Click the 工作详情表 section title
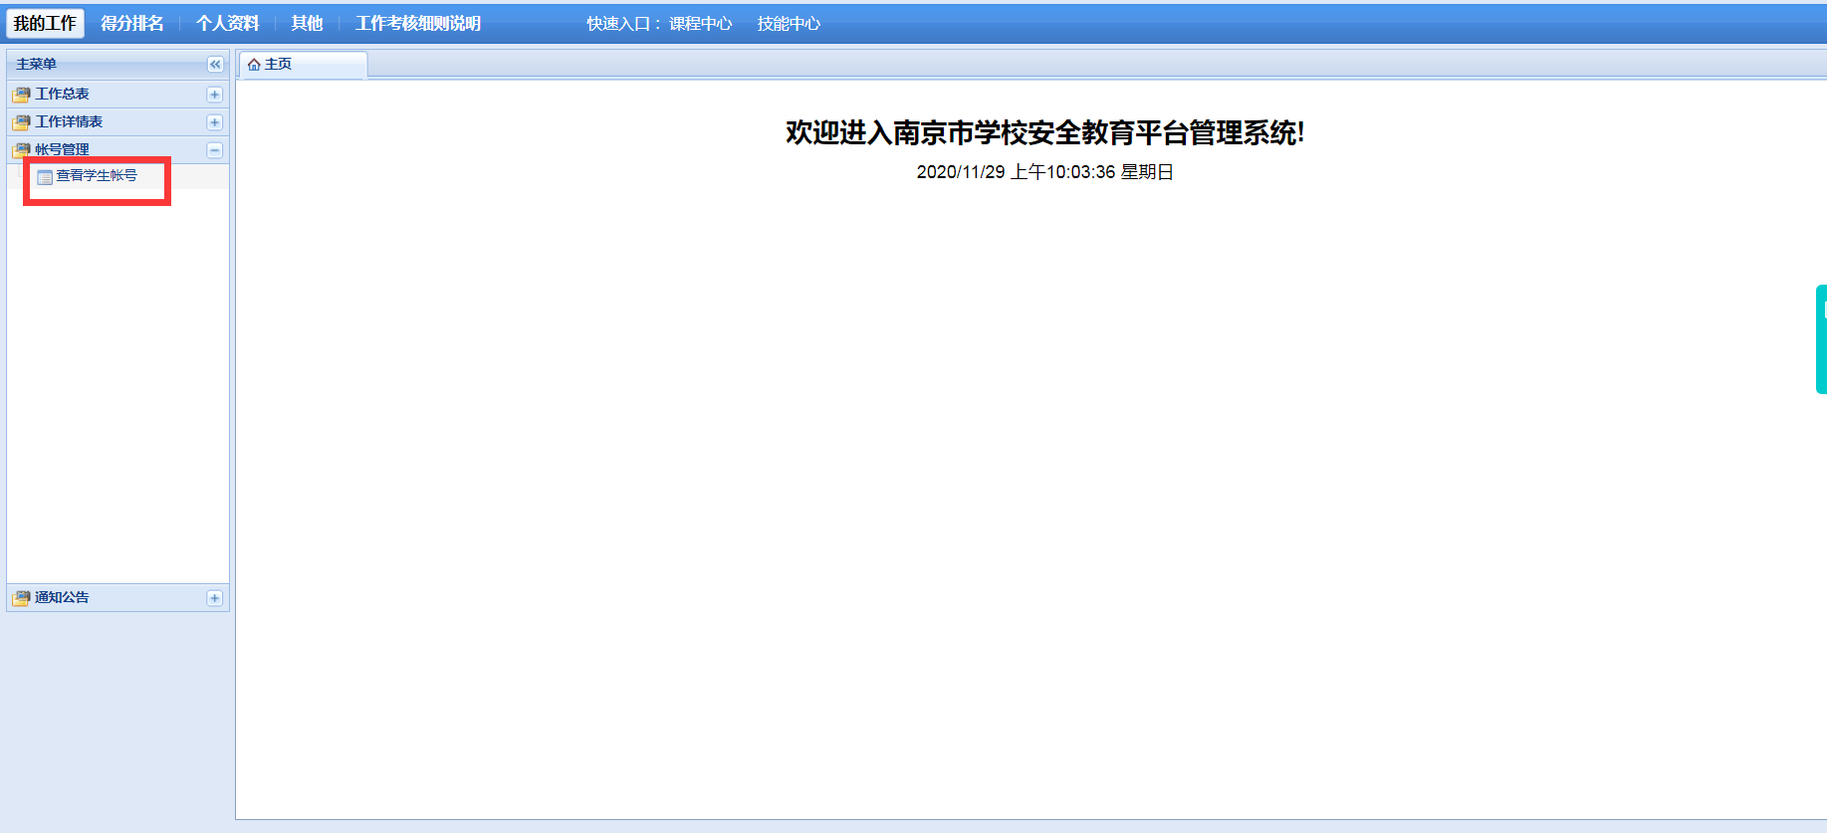This screenshot has height=833, width=1827. [x=69, y=121]
